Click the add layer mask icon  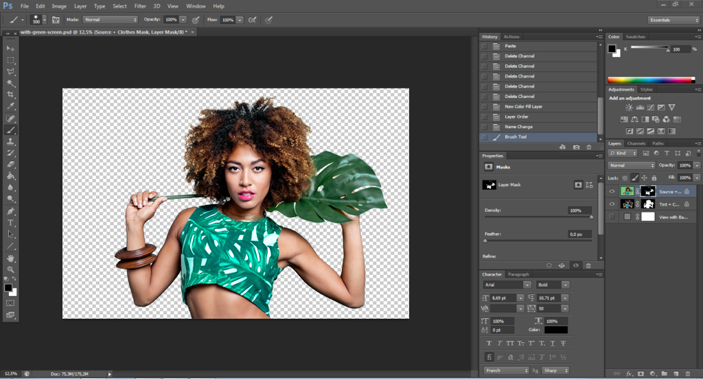[641, 374]
